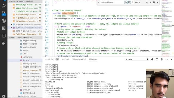Close the terminal panel
Viewport: 174px width, 98px height.
171,59
